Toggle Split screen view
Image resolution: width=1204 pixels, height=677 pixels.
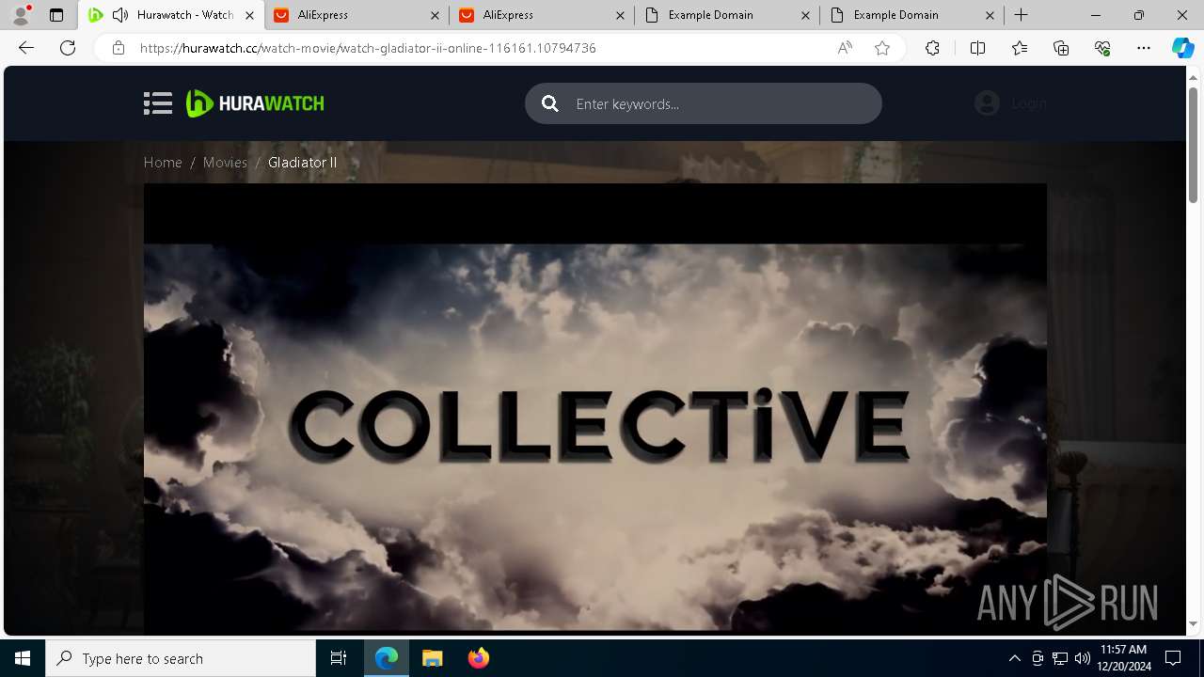point(977,48)
